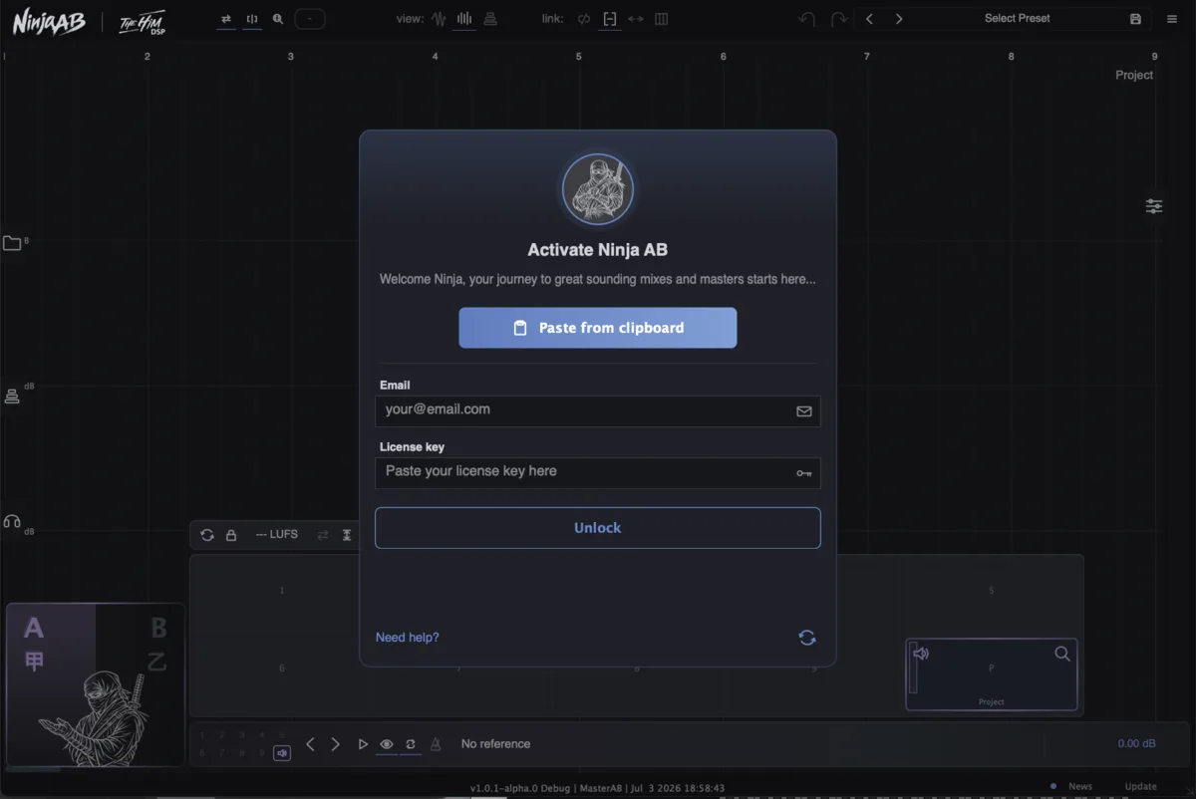Click the No reference label
Image resolution: width=1196 pixels, height=799 pixels.
pos(495,744)
